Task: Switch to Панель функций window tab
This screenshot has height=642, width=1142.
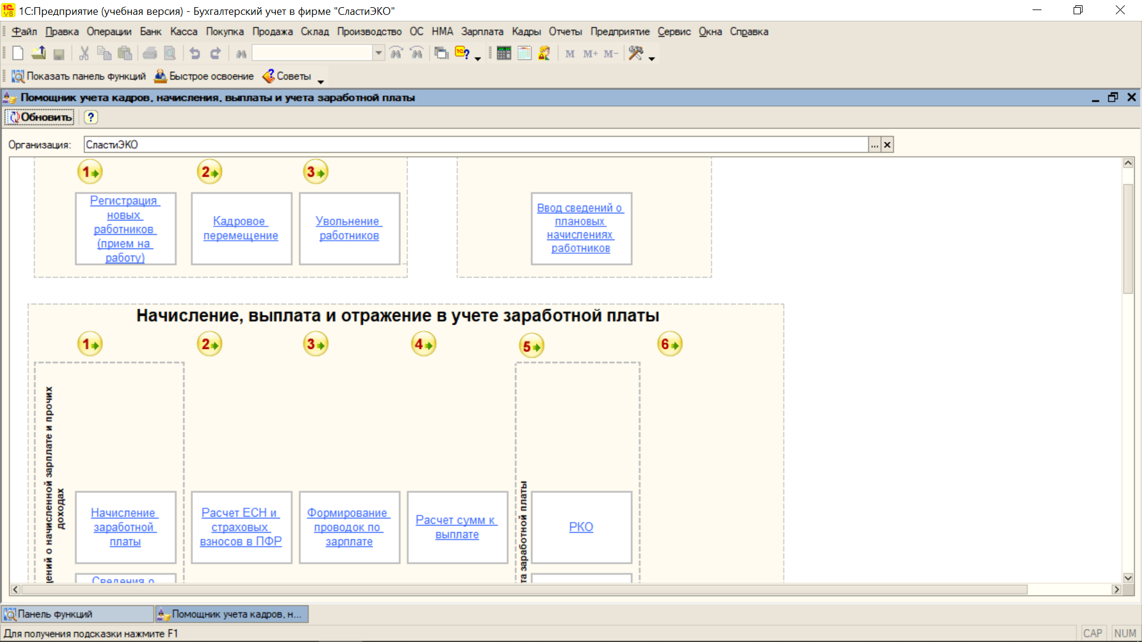Action: [x=77, y=614]
